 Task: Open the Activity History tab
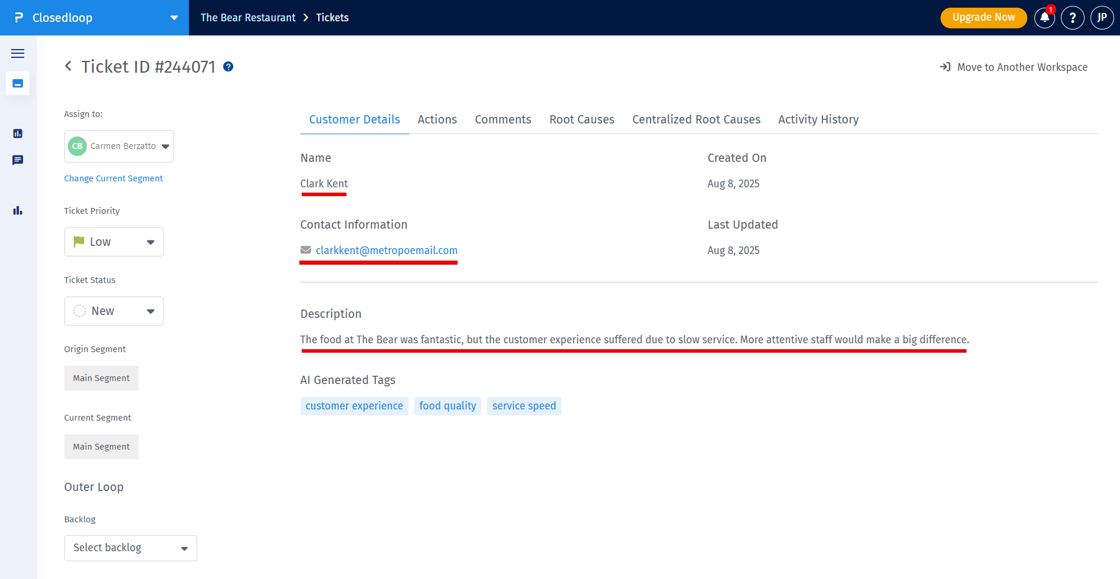[818, 119]
